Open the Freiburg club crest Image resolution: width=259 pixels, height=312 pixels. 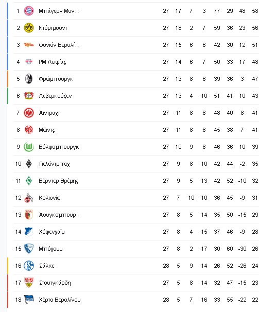pyautogui.click(x=29, y=79)
